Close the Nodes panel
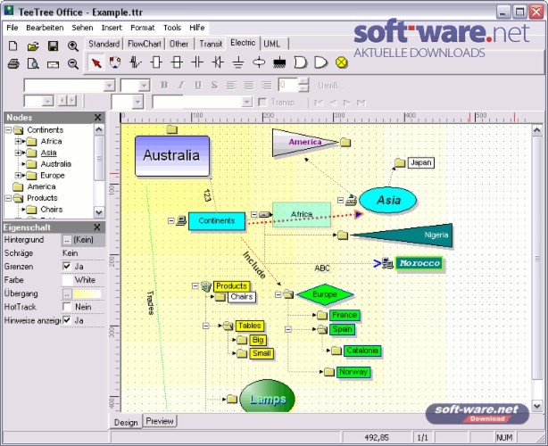The width and height of the screenshot is (548, 446). [98, 118]
